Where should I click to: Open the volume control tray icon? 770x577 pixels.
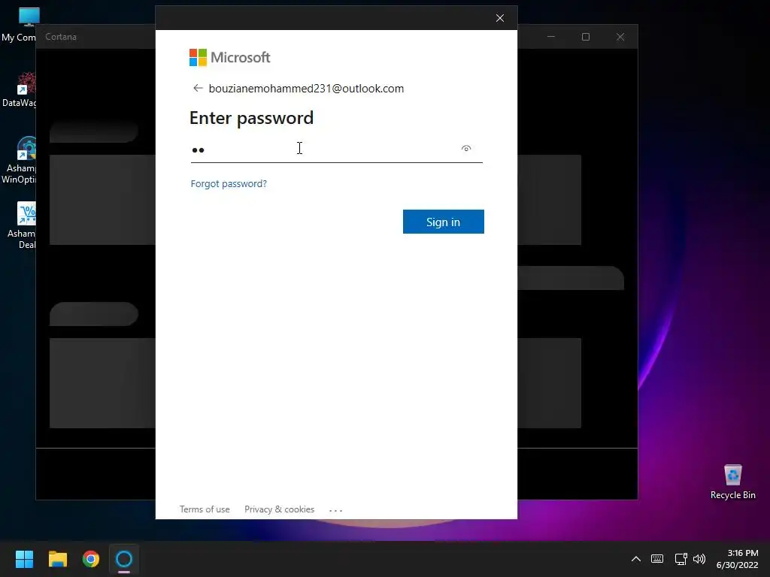(x=699, y=559)
